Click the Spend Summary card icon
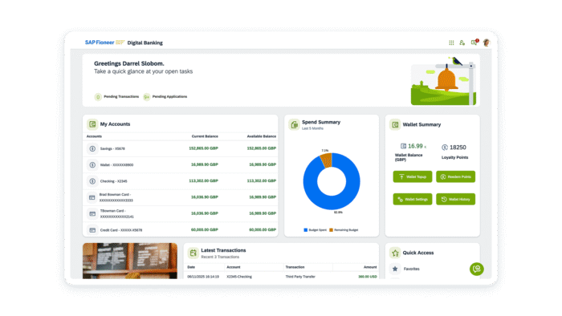This screenshot has height=316, width=562. [x=294, y=124]
